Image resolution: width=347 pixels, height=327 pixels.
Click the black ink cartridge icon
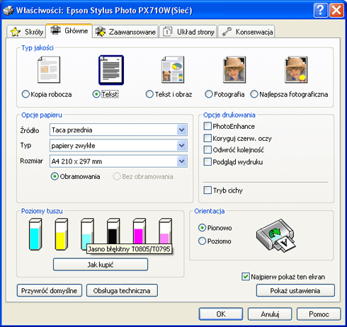coord(113,231)
